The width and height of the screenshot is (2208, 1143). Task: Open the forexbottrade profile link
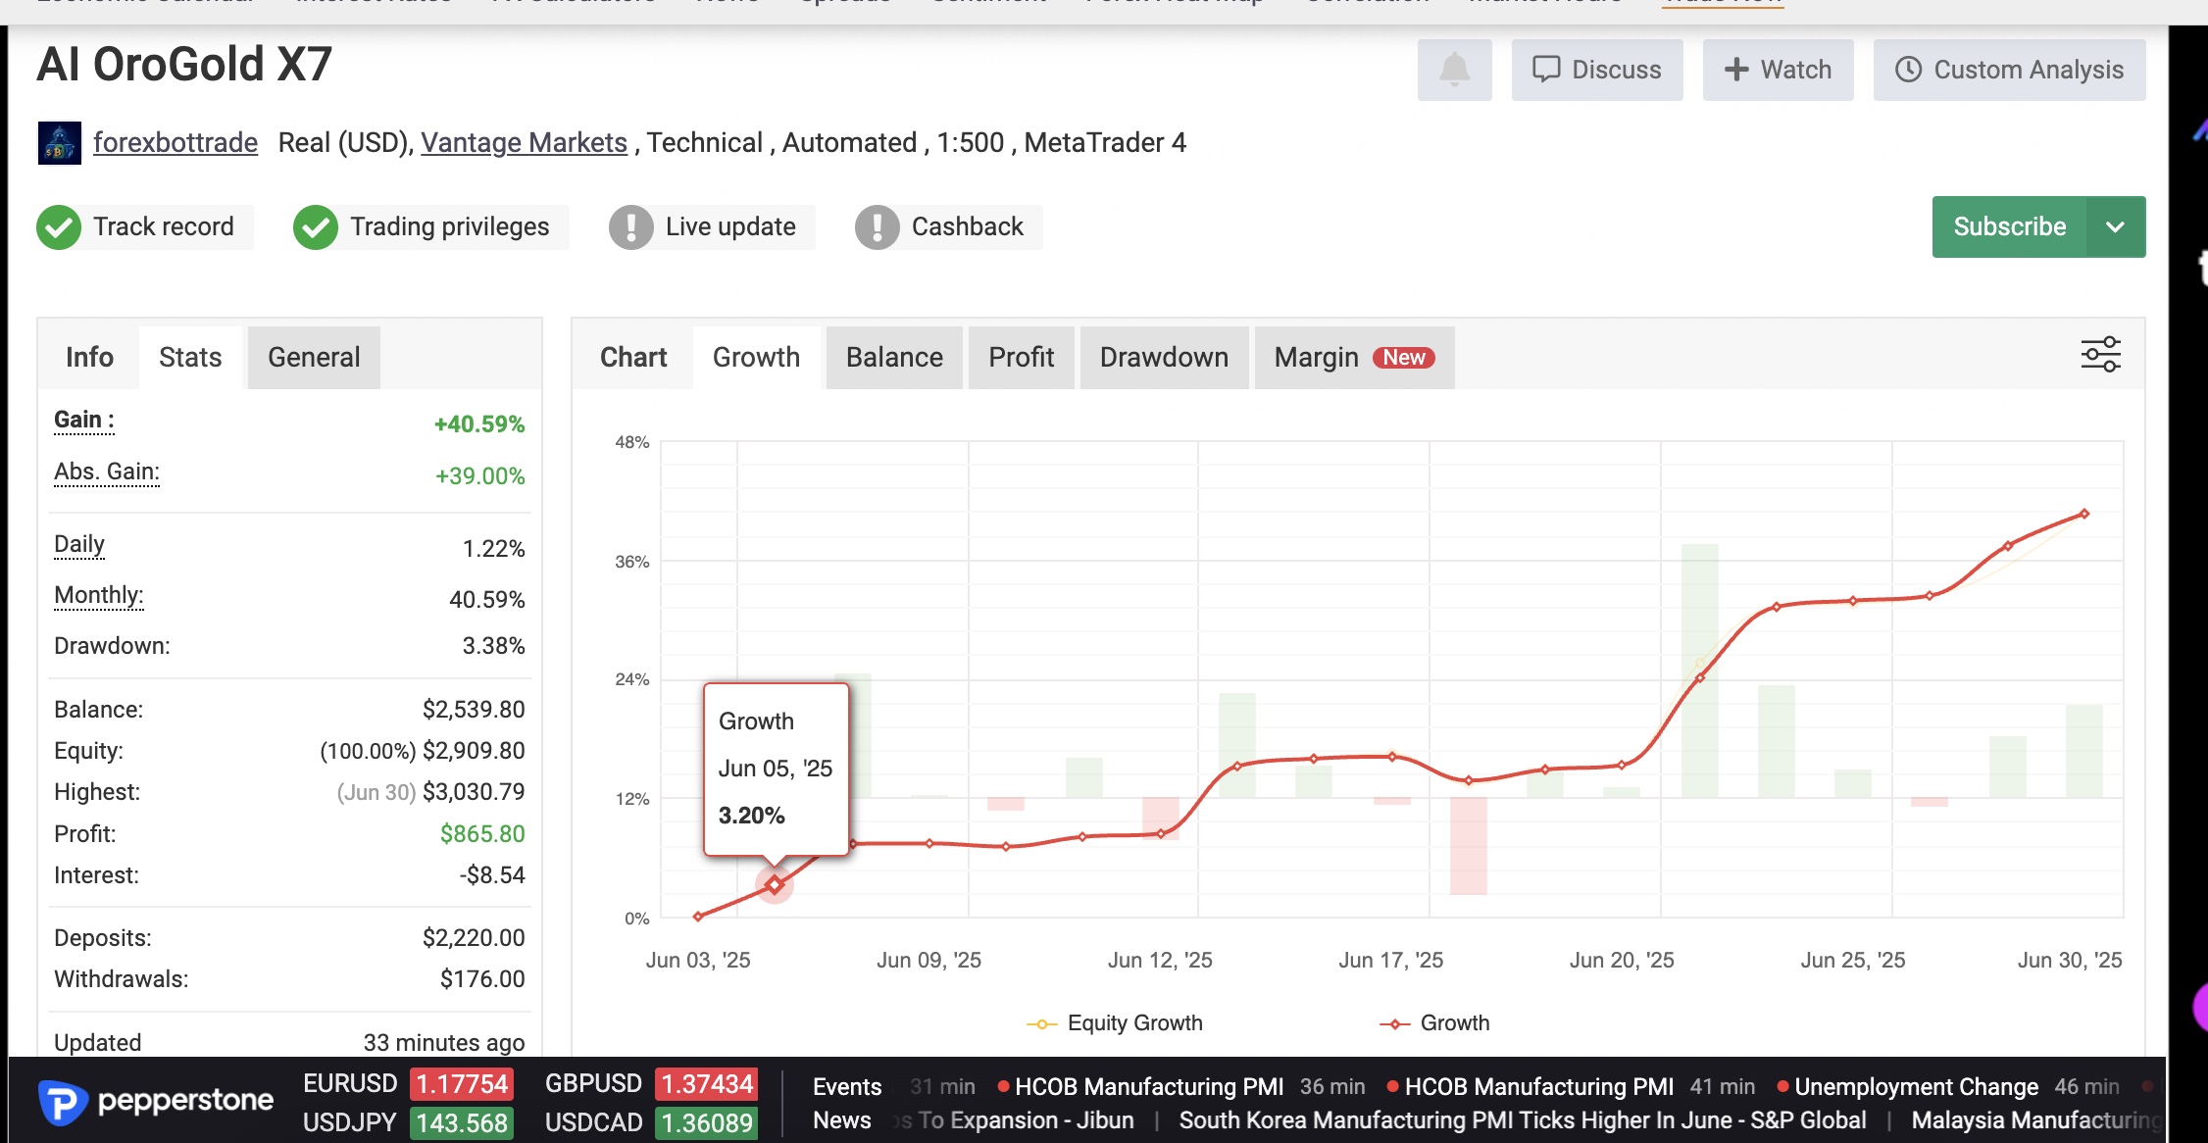[x=176, y=143]
